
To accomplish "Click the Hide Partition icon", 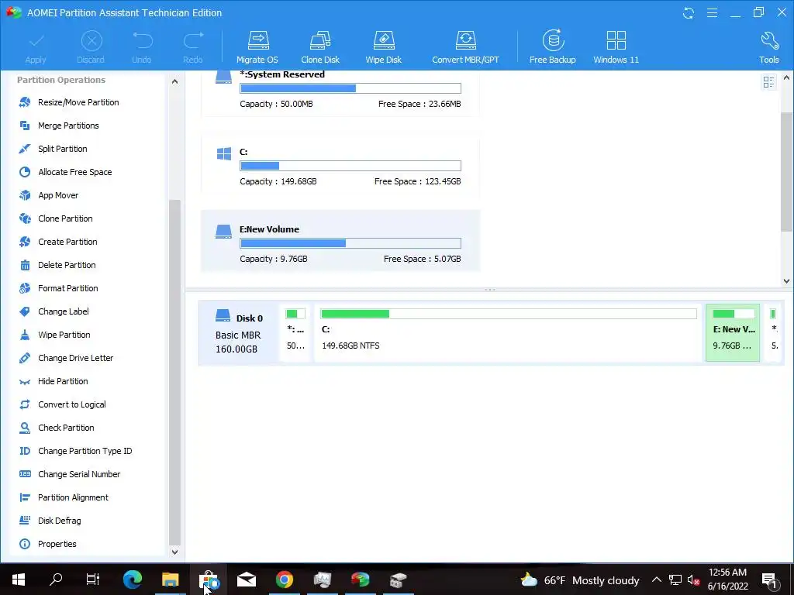I will (x=24, y=381).
